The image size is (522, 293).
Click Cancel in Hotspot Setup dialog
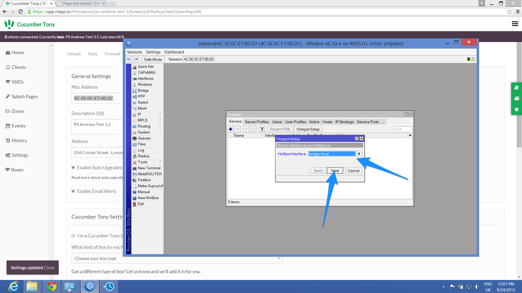(x=353, y=171)
